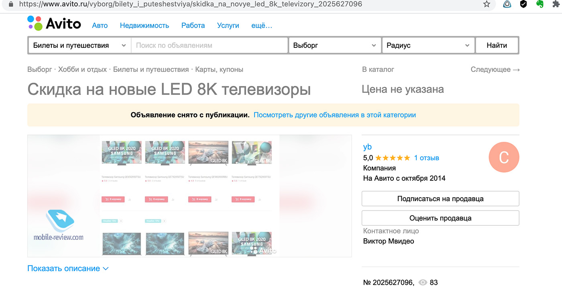
Task: Click the text На Авито с октября 2014
Action: (404, 178)
